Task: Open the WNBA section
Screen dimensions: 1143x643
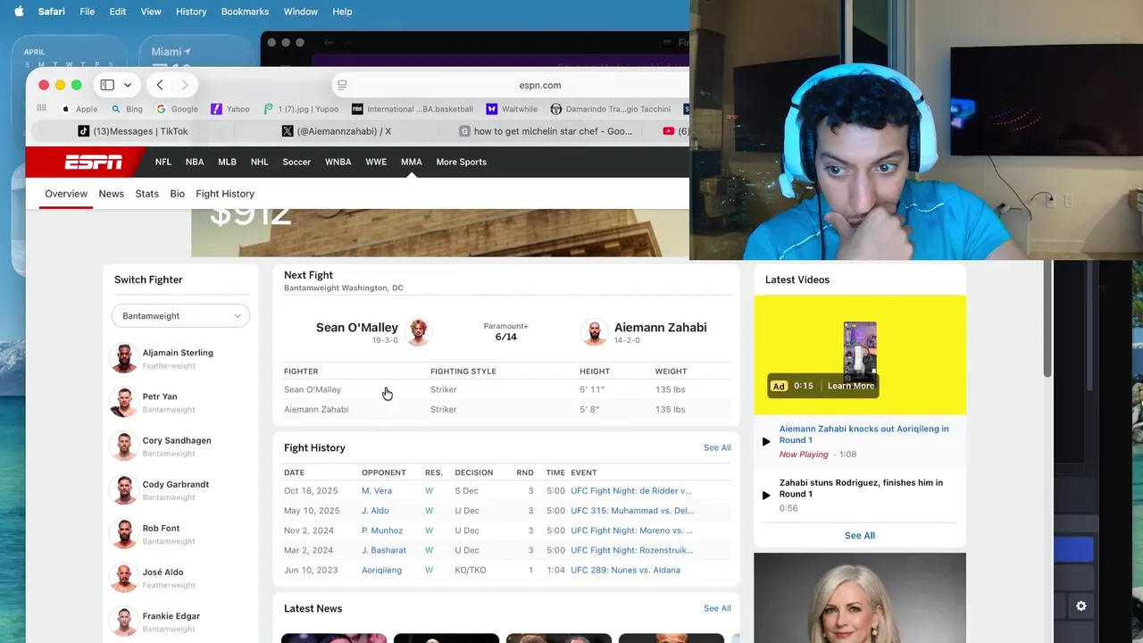Action: (338, 162)
